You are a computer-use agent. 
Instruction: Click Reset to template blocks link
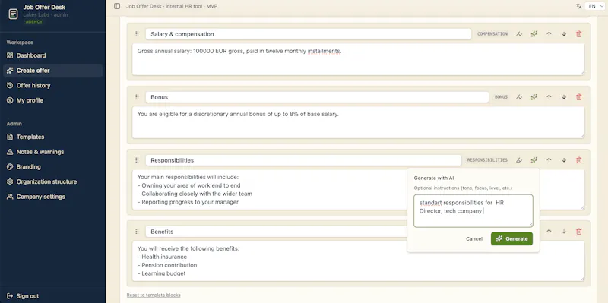(154, 295)
